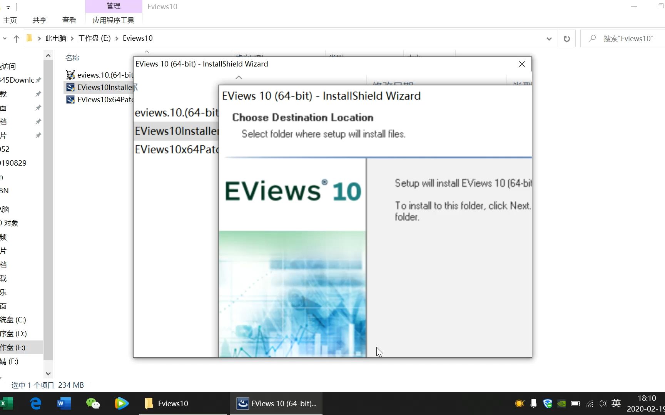Click the orange tray icon
This screenshot has height=415, width=665.
click(520, 403)
